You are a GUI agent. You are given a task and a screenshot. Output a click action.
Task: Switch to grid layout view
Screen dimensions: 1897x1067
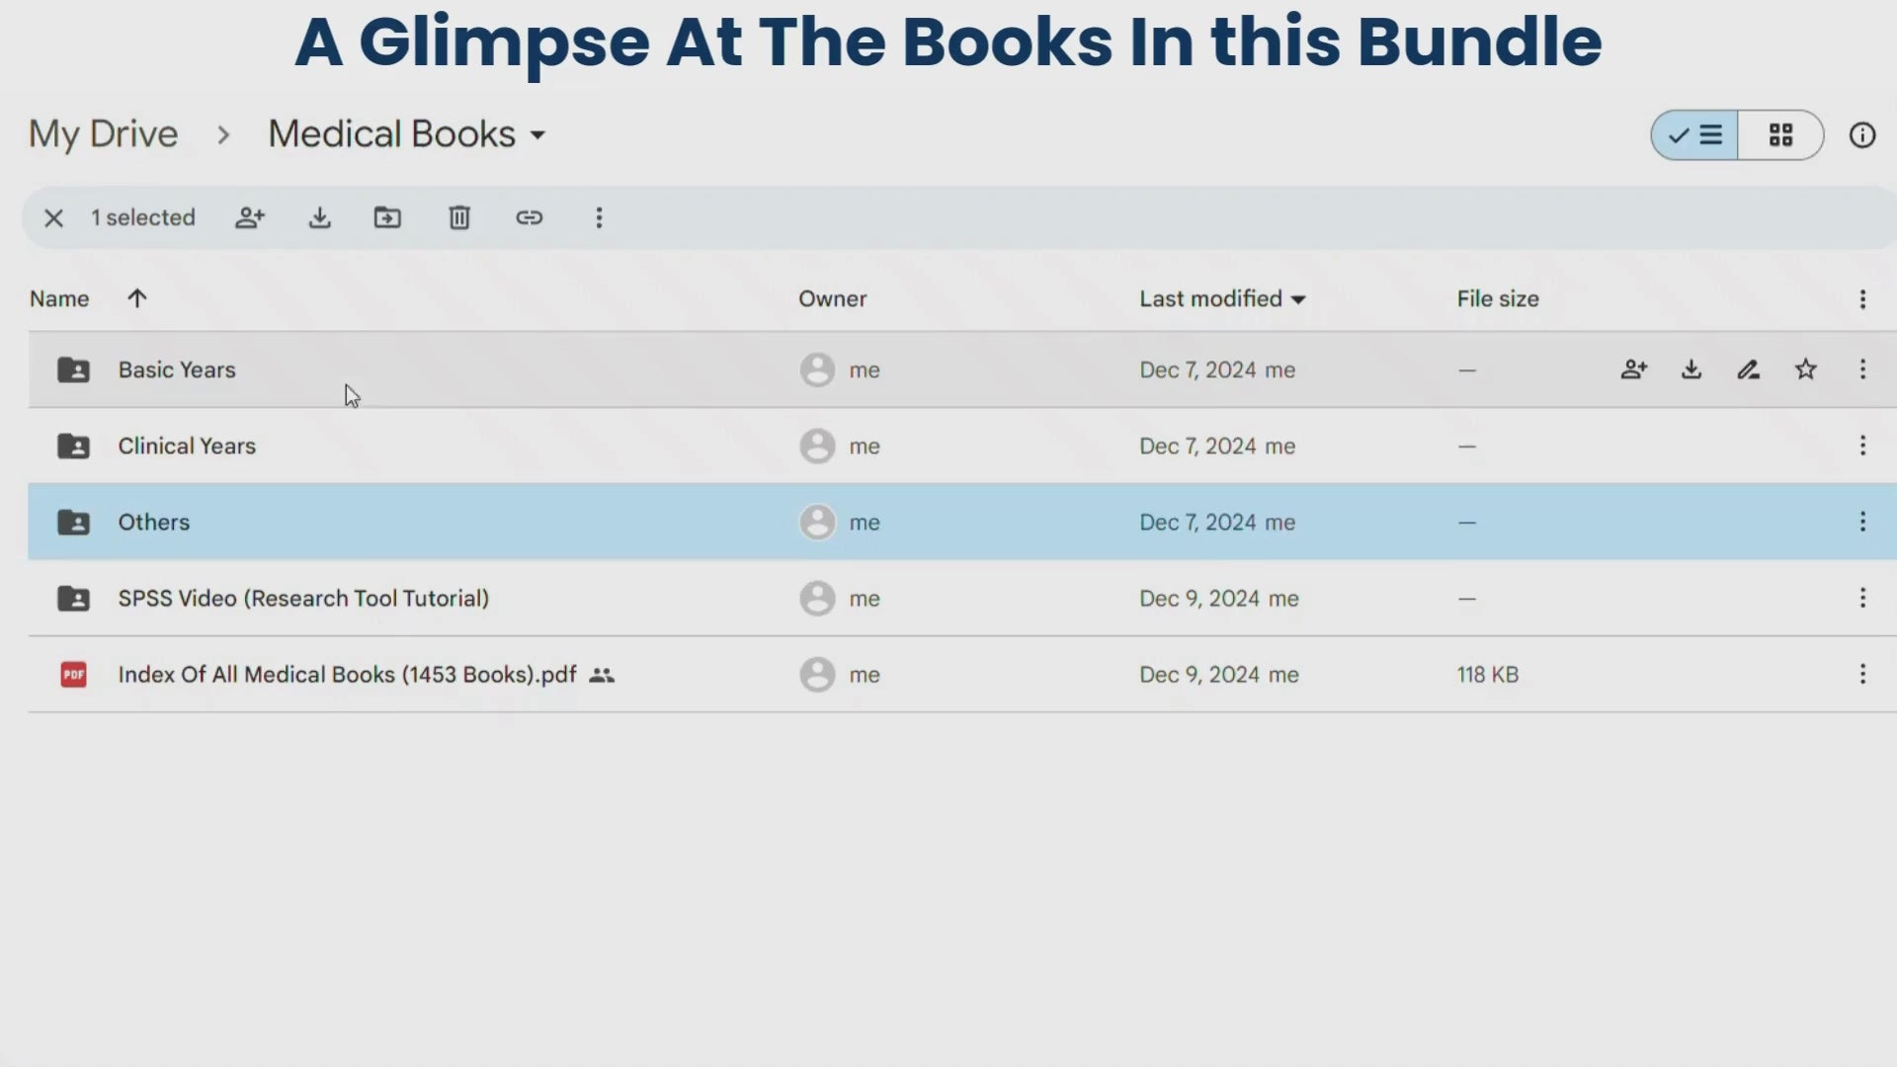(x=1780, y=135)
